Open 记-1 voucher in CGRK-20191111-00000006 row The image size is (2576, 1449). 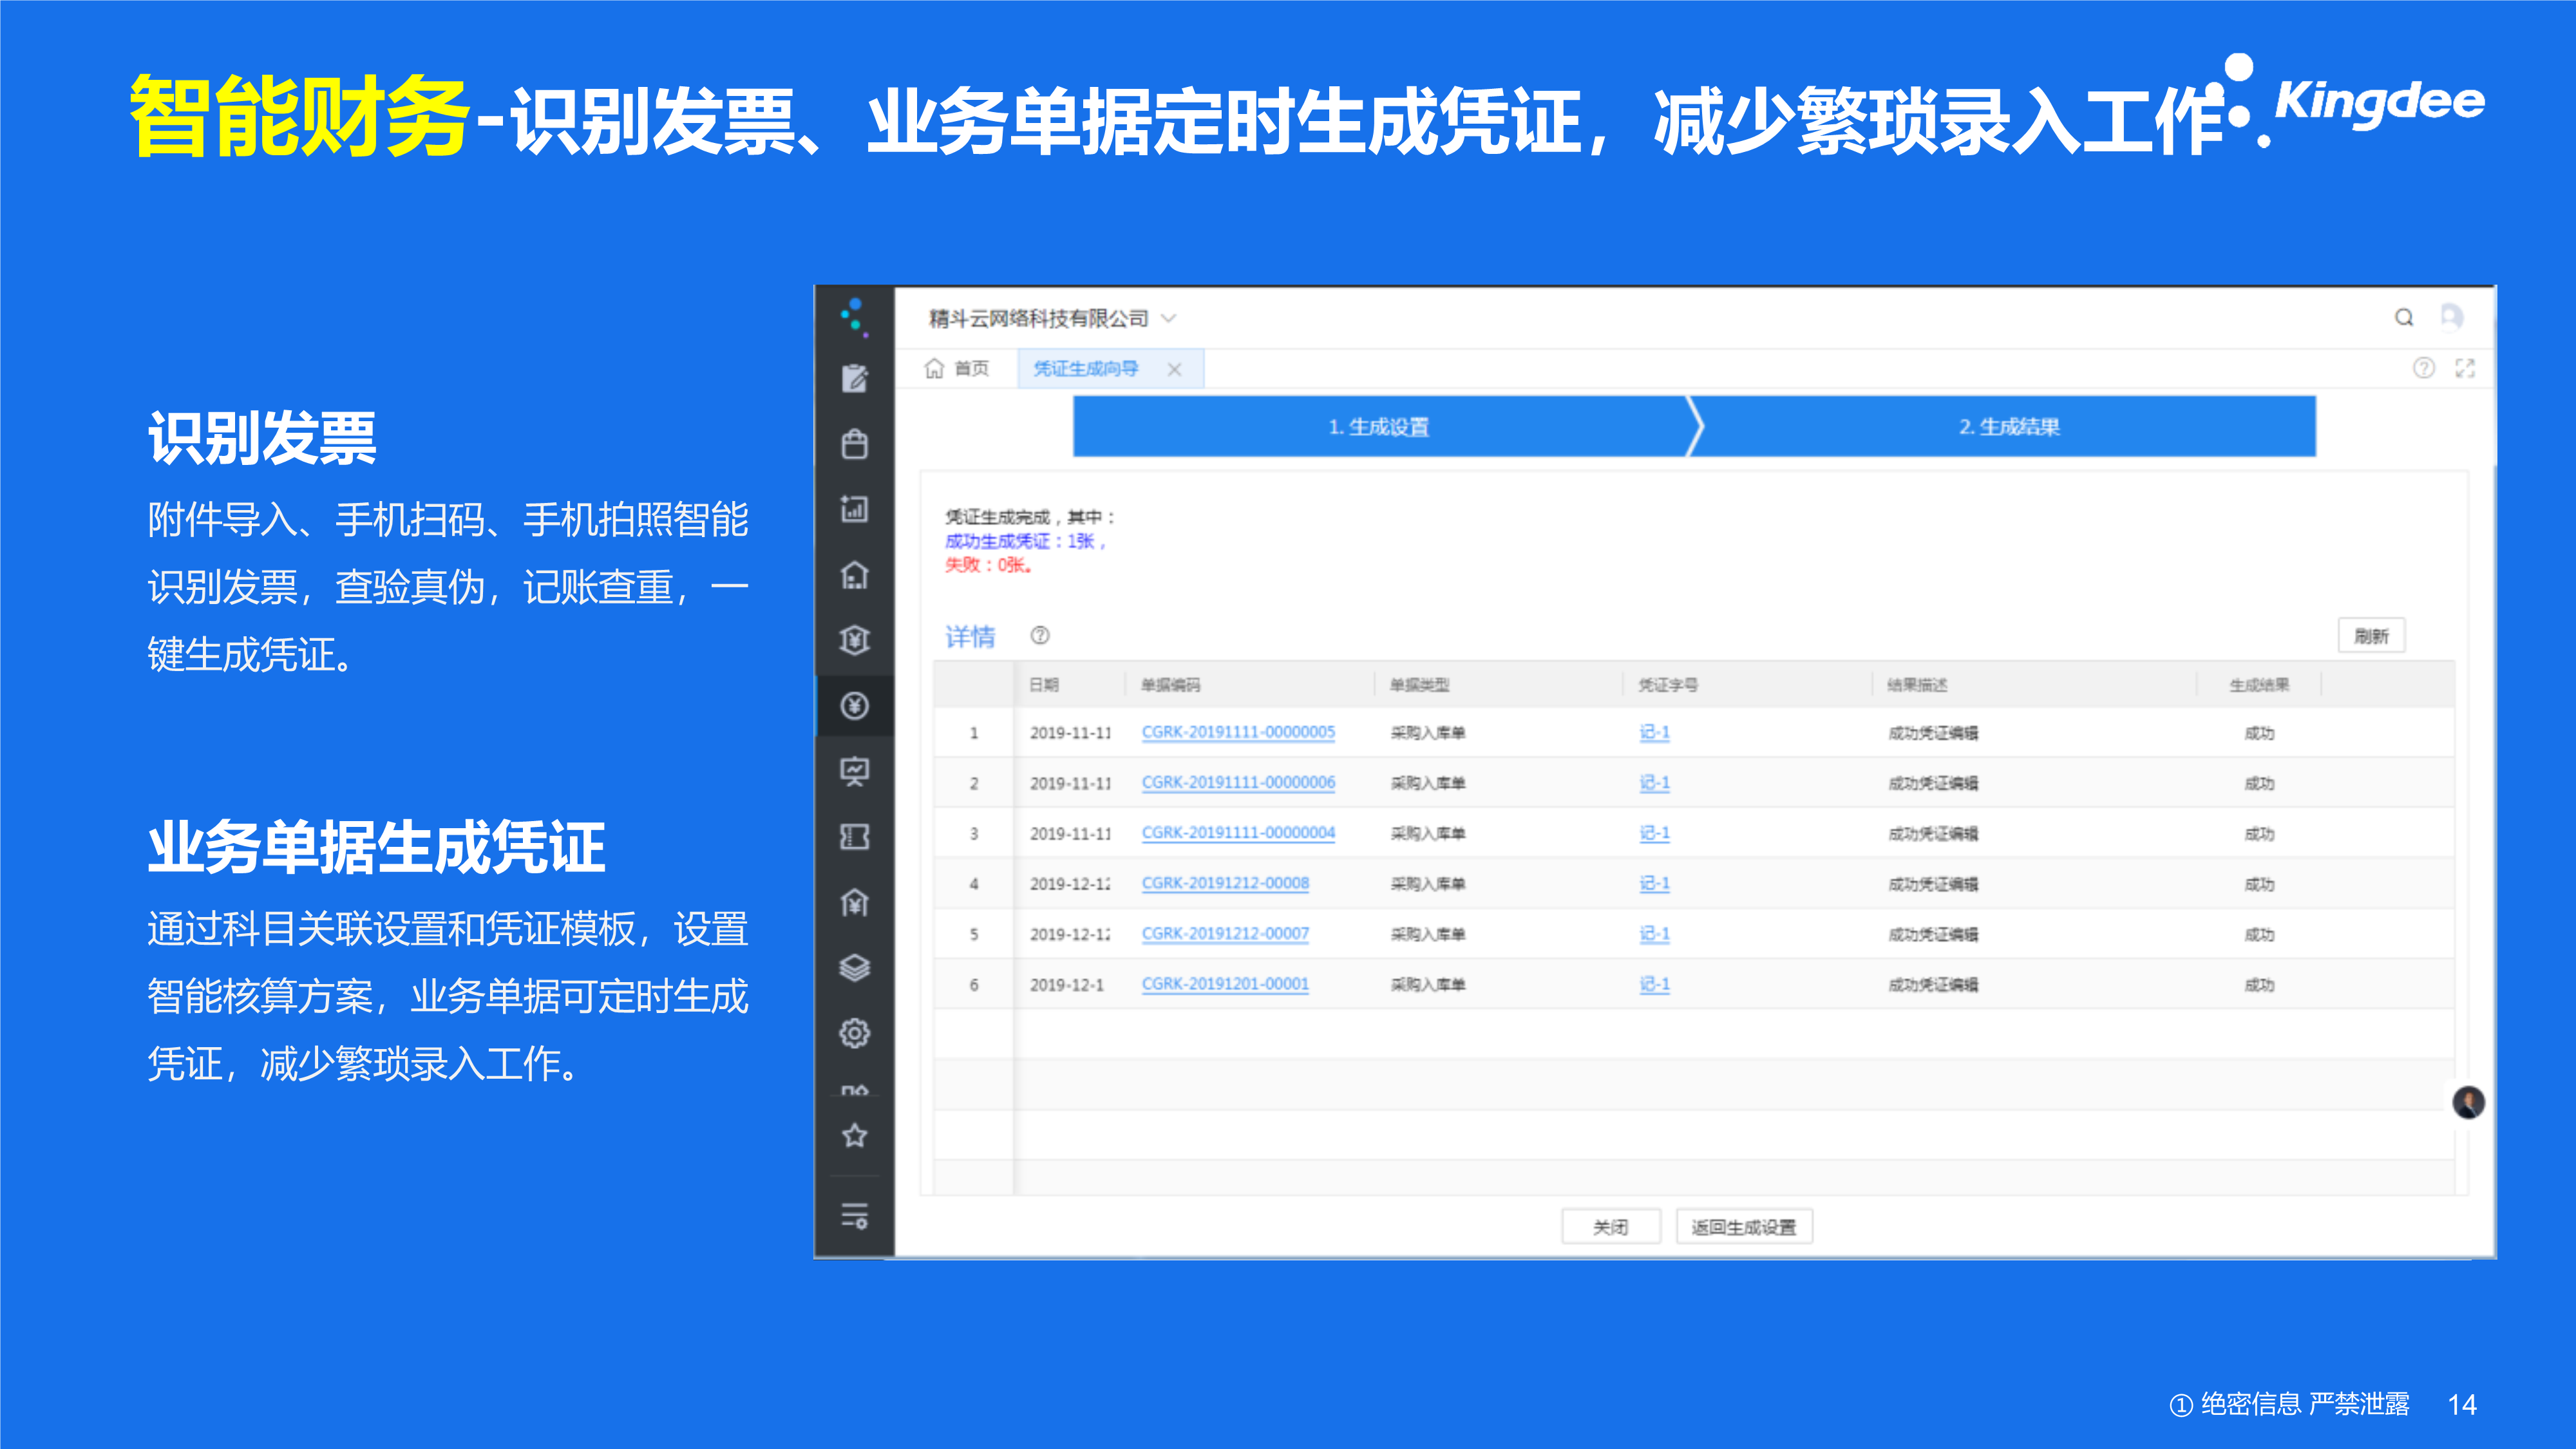click(x=1654, y=782)
